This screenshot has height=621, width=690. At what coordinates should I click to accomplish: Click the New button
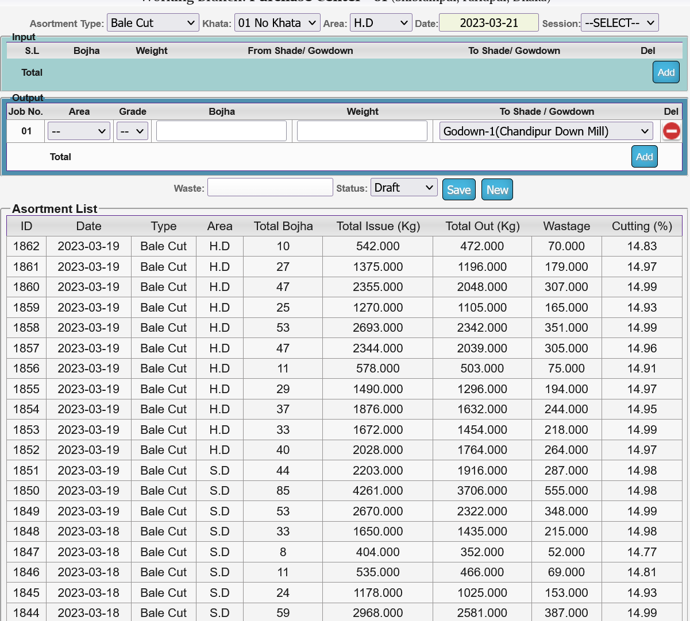point(497,190)
